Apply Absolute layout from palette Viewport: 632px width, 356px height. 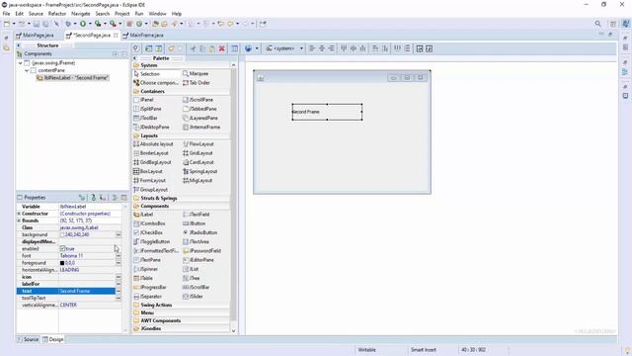click(x=153, y=144)
